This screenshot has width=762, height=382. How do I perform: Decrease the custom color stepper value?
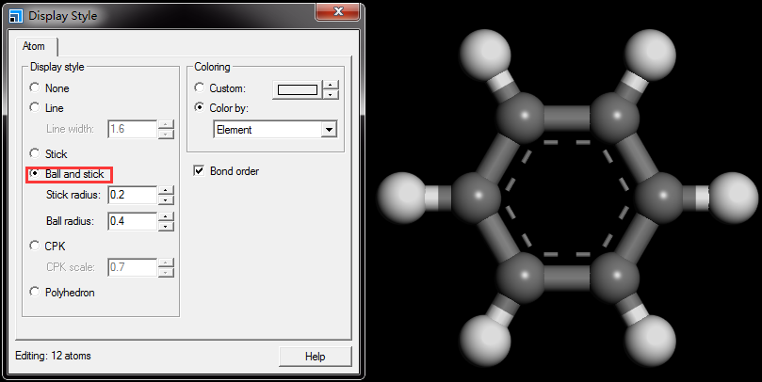pyautogui.click(x=331, y=95)
